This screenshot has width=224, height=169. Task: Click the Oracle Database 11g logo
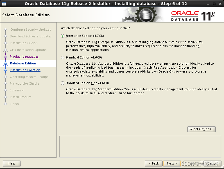[x=193, y=16]
